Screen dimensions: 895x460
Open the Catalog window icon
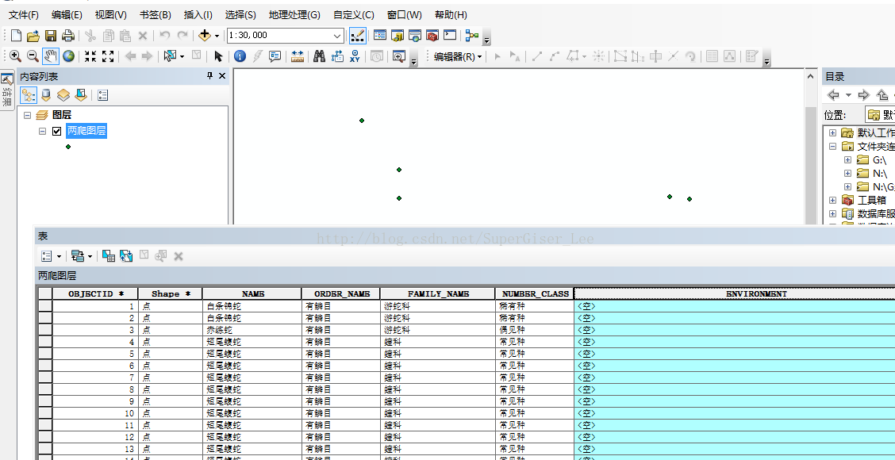[398, 36]
